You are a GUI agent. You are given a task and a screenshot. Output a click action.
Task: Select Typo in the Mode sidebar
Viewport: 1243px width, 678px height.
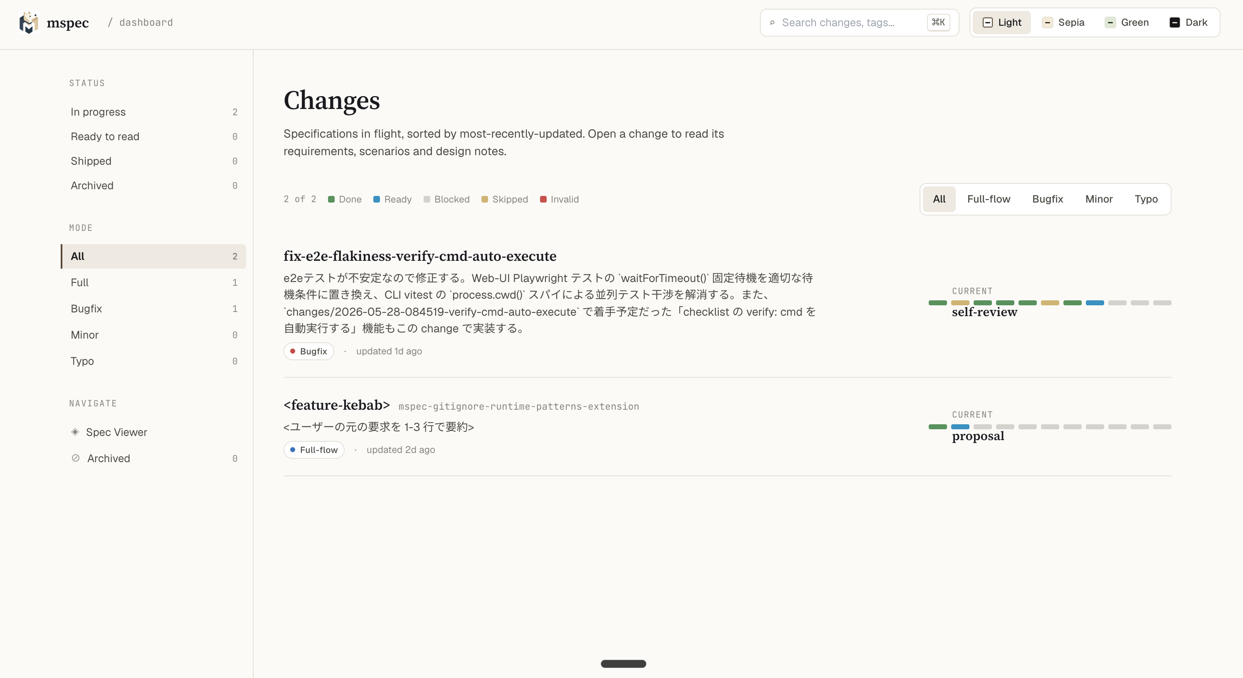pyautogui.click(x=153, y=361)
